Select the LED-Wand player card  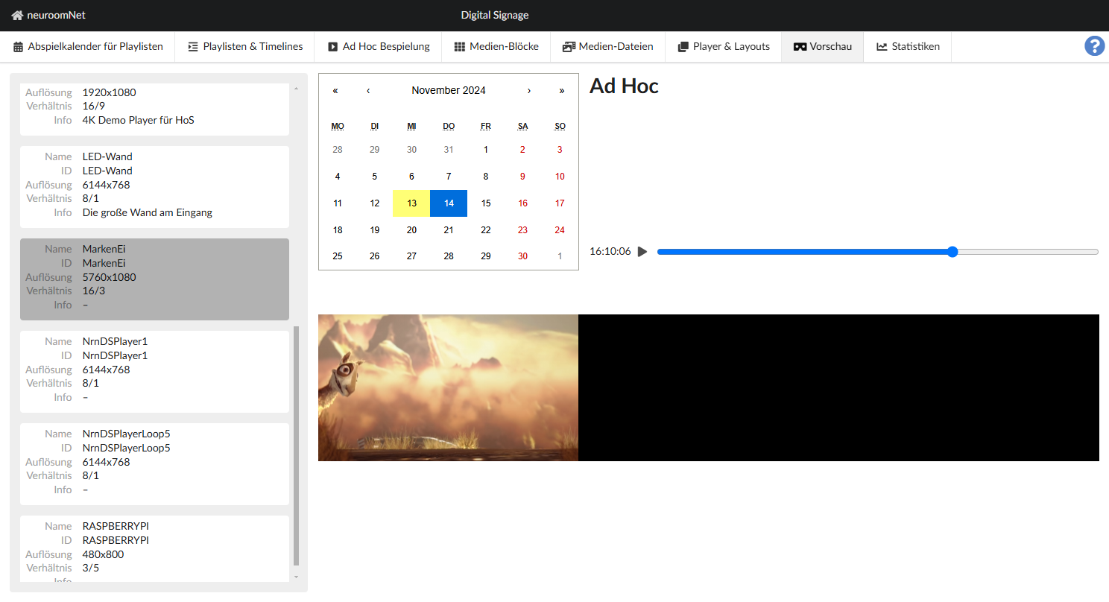[x=154, y=186]
